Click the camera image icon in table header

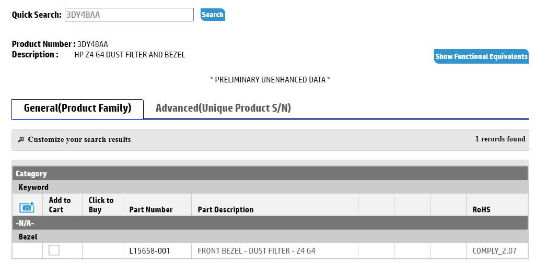tap(27, 207)
